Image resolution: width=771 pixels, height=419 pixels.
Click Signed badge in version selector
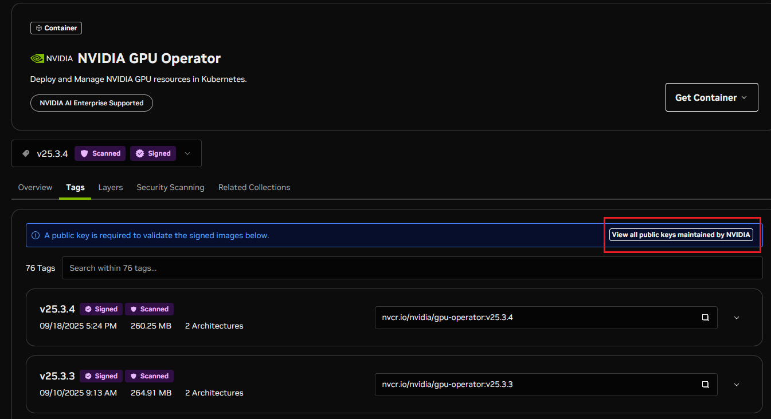click(x=153, y=153)
